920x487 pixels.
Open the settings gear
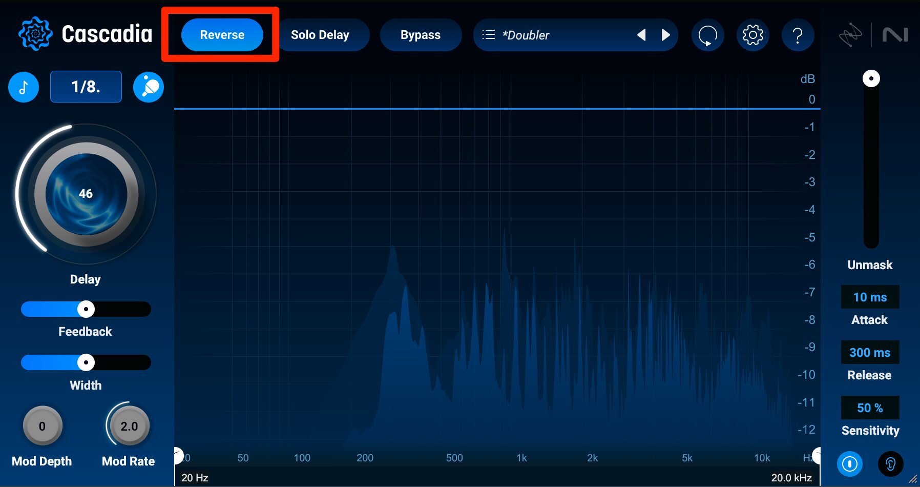click(752, 35)
